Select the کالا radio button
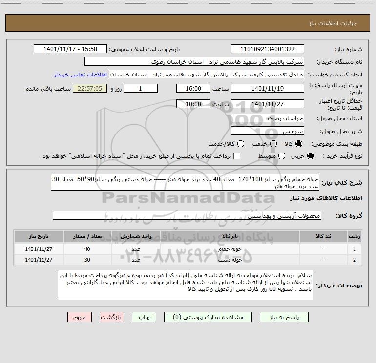 click(299, 144)
